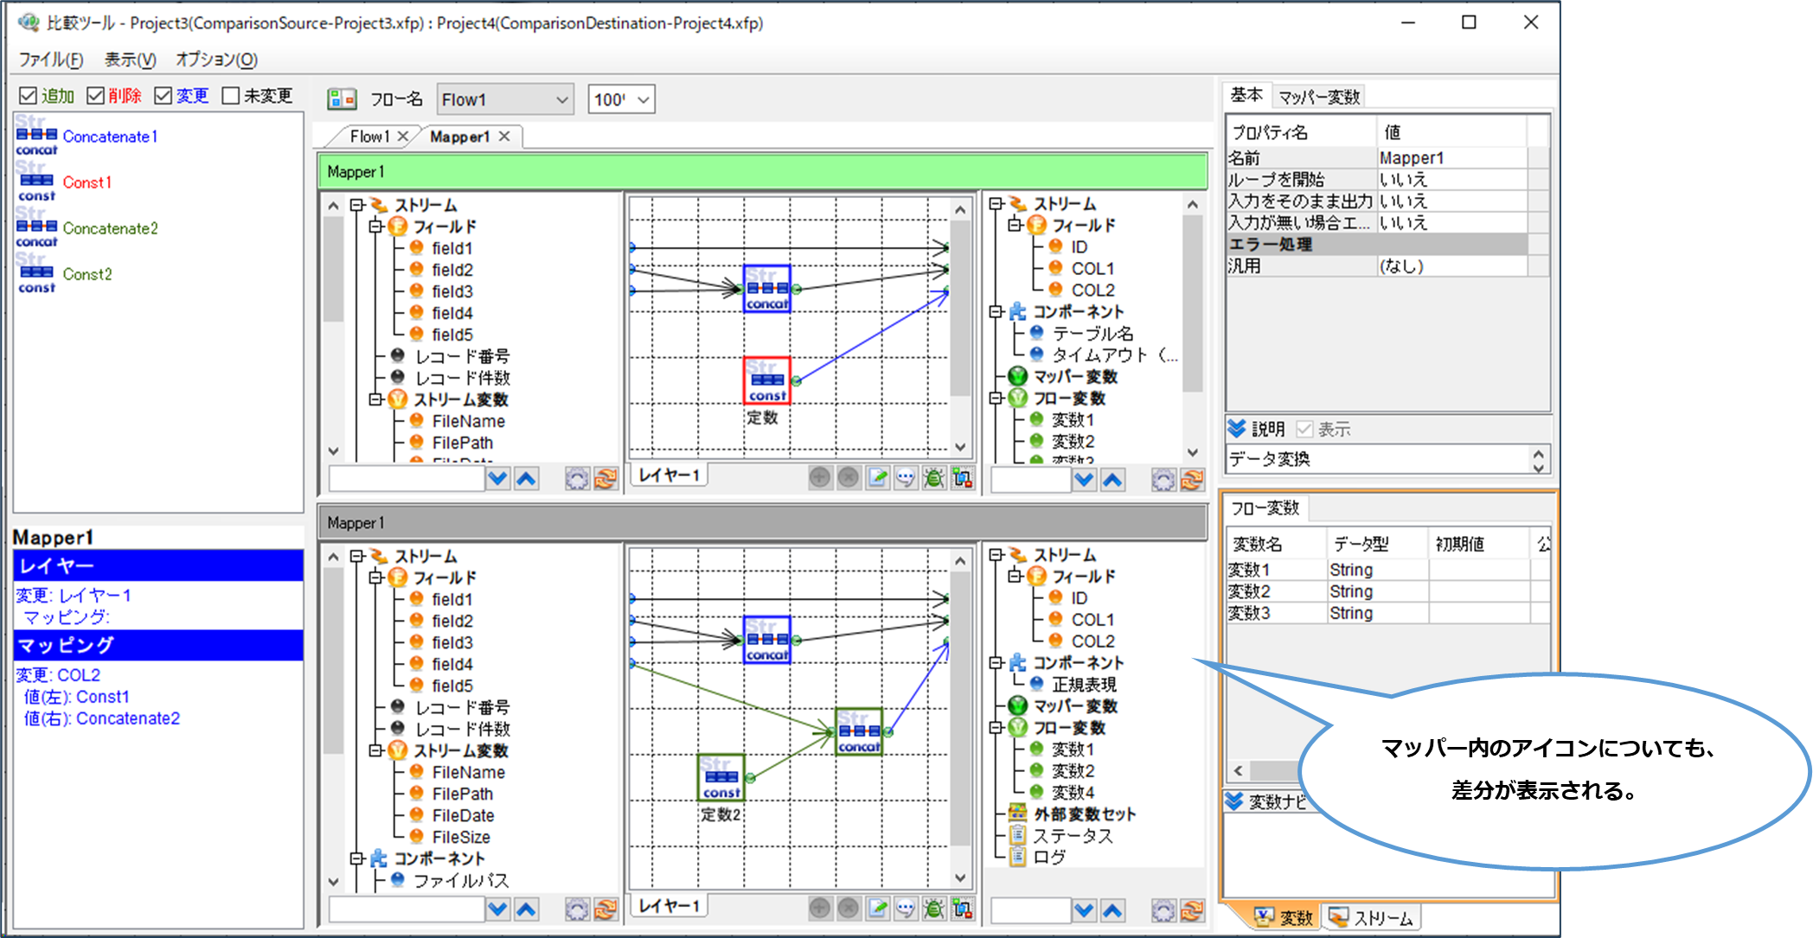The image size is (1813, 938).
Task: Select the Concatenate1 icon in the diff list
Action: [36, 137]
